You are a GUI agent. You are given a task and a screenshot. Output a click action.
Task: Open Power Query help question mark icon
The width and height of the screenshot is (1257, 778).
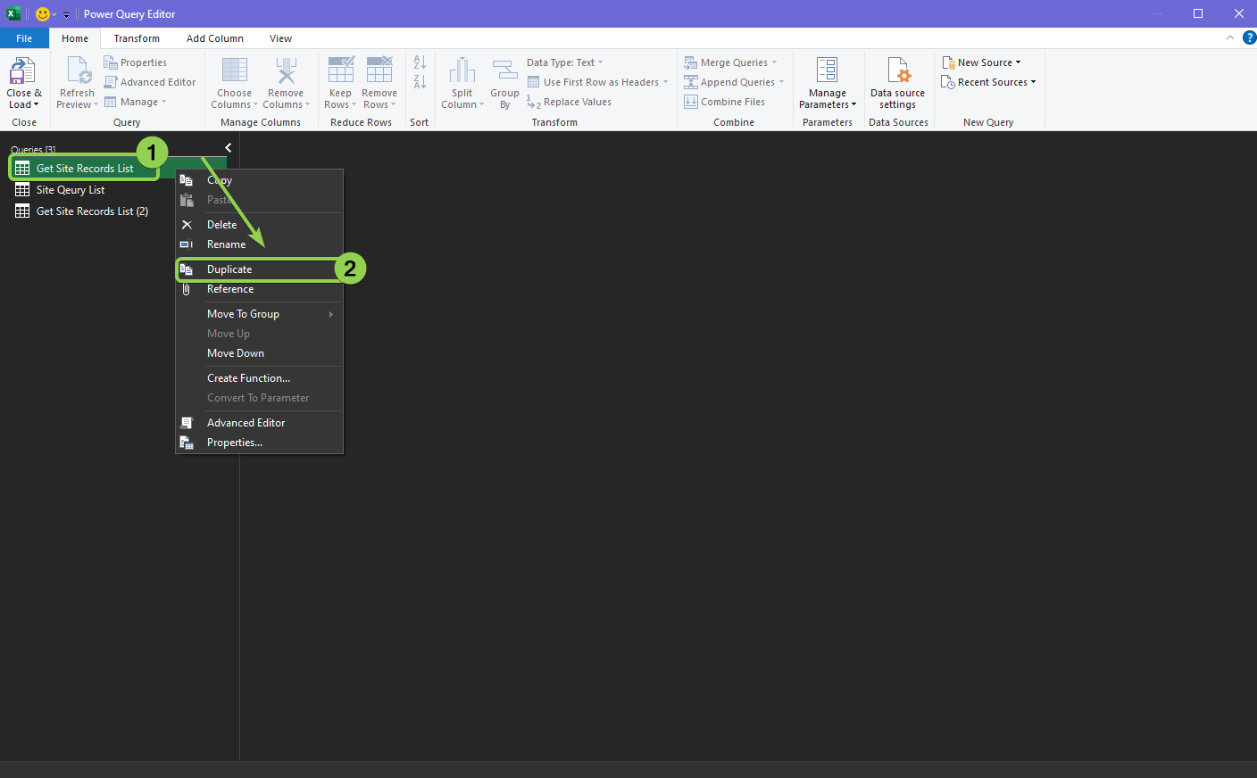click(x=1249, y=37)
